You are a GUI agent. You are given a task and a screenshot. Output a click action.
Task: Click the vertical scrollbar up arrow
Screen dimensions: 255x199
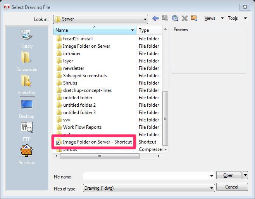click(165, 29)
